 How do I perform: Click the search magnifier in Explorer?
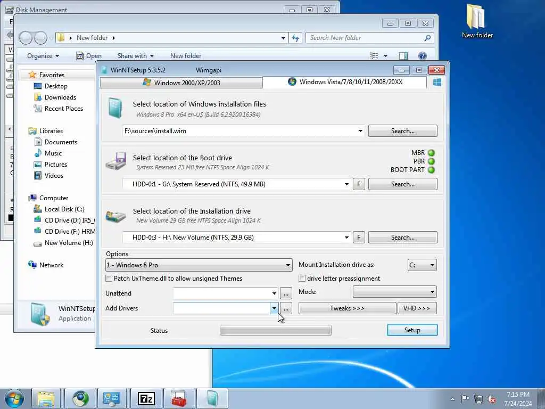pos(427,38)
